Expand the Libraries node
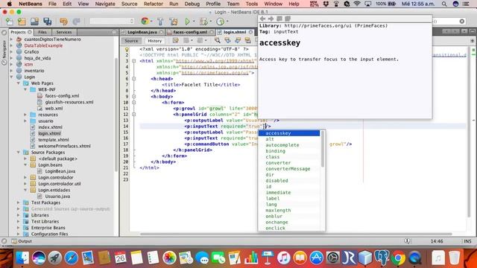Screen dimensions: 477x268 click(x=19, y=215)
